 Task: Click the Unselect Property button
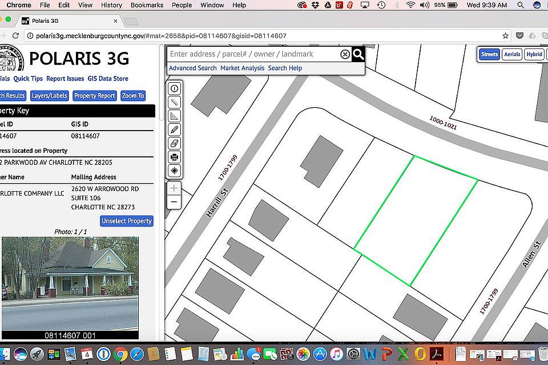127,221
